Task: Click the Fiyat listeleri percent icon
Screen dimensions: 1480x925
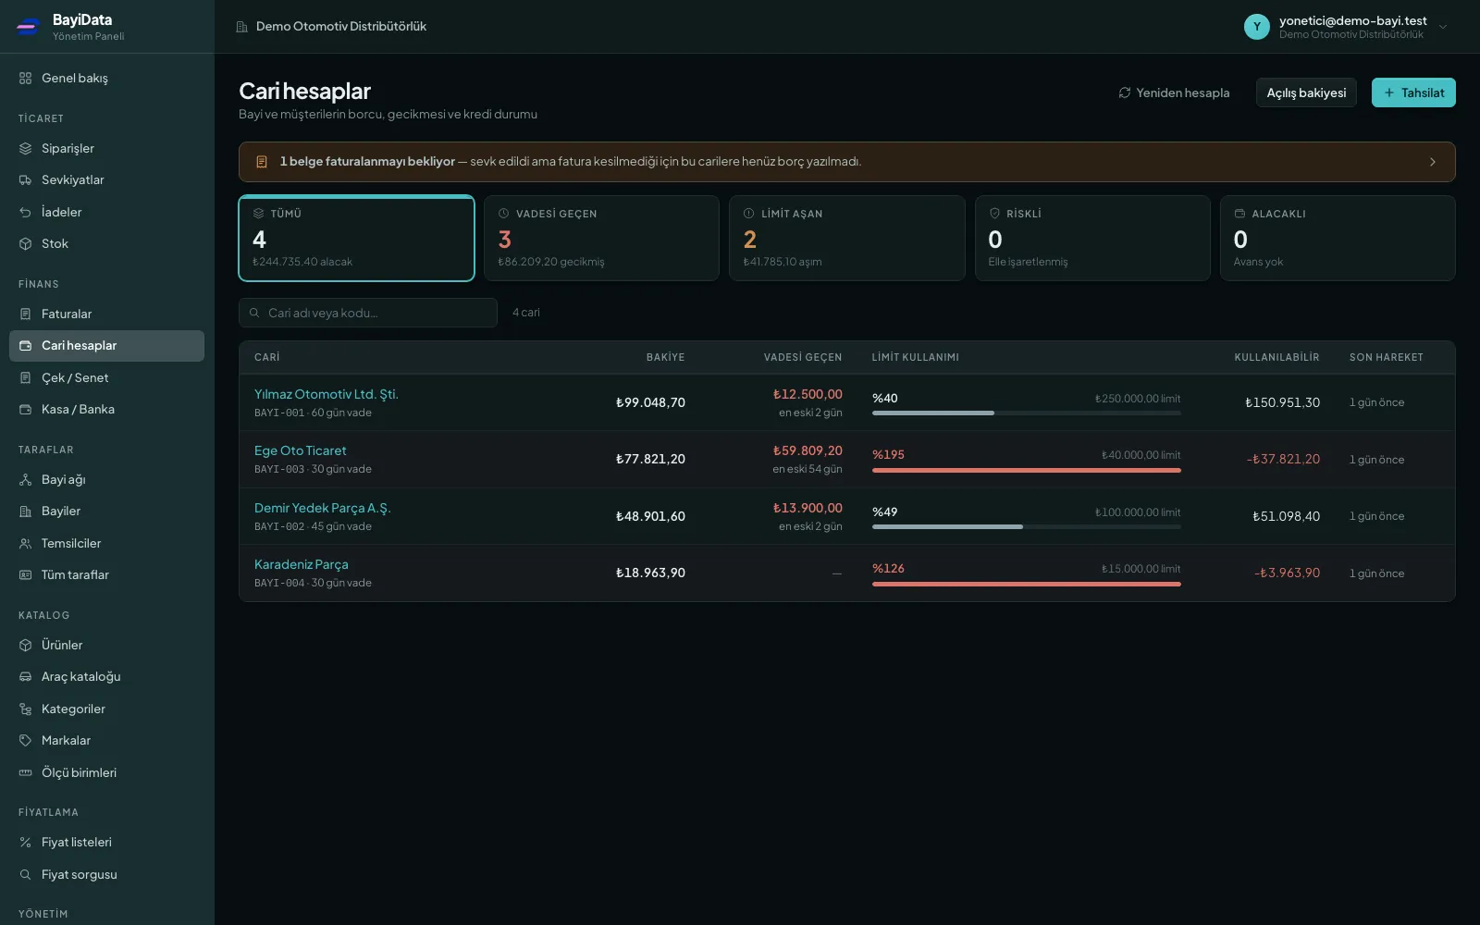Action: 25,843
